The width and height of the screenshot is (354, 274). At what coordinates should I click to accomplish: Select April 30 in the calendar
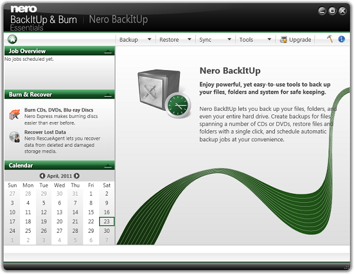(x=107, y=231)
